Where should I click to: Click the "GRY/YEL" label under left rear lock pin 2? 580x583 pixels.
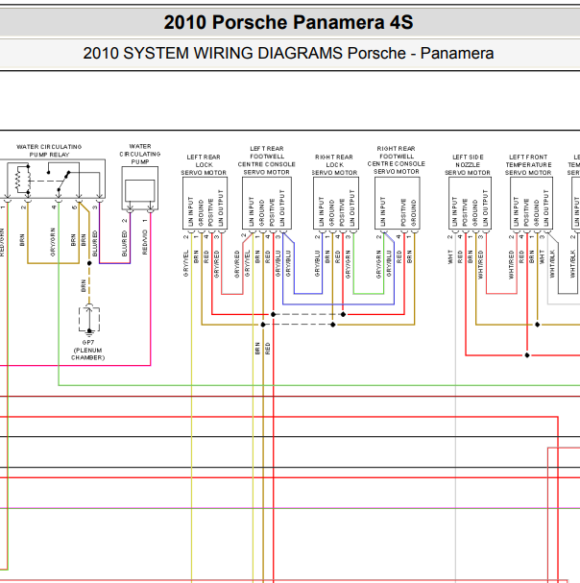pos(186,263)
